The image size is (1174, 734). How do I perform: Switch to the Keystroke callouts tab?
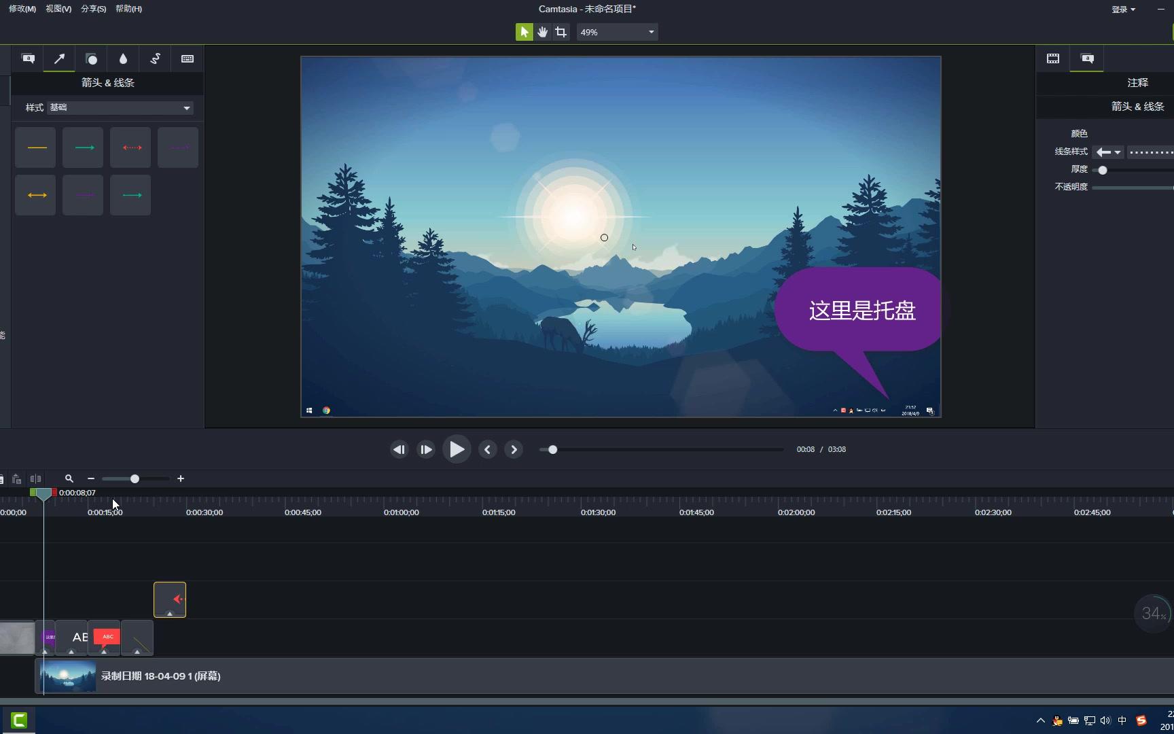point(187,58)
